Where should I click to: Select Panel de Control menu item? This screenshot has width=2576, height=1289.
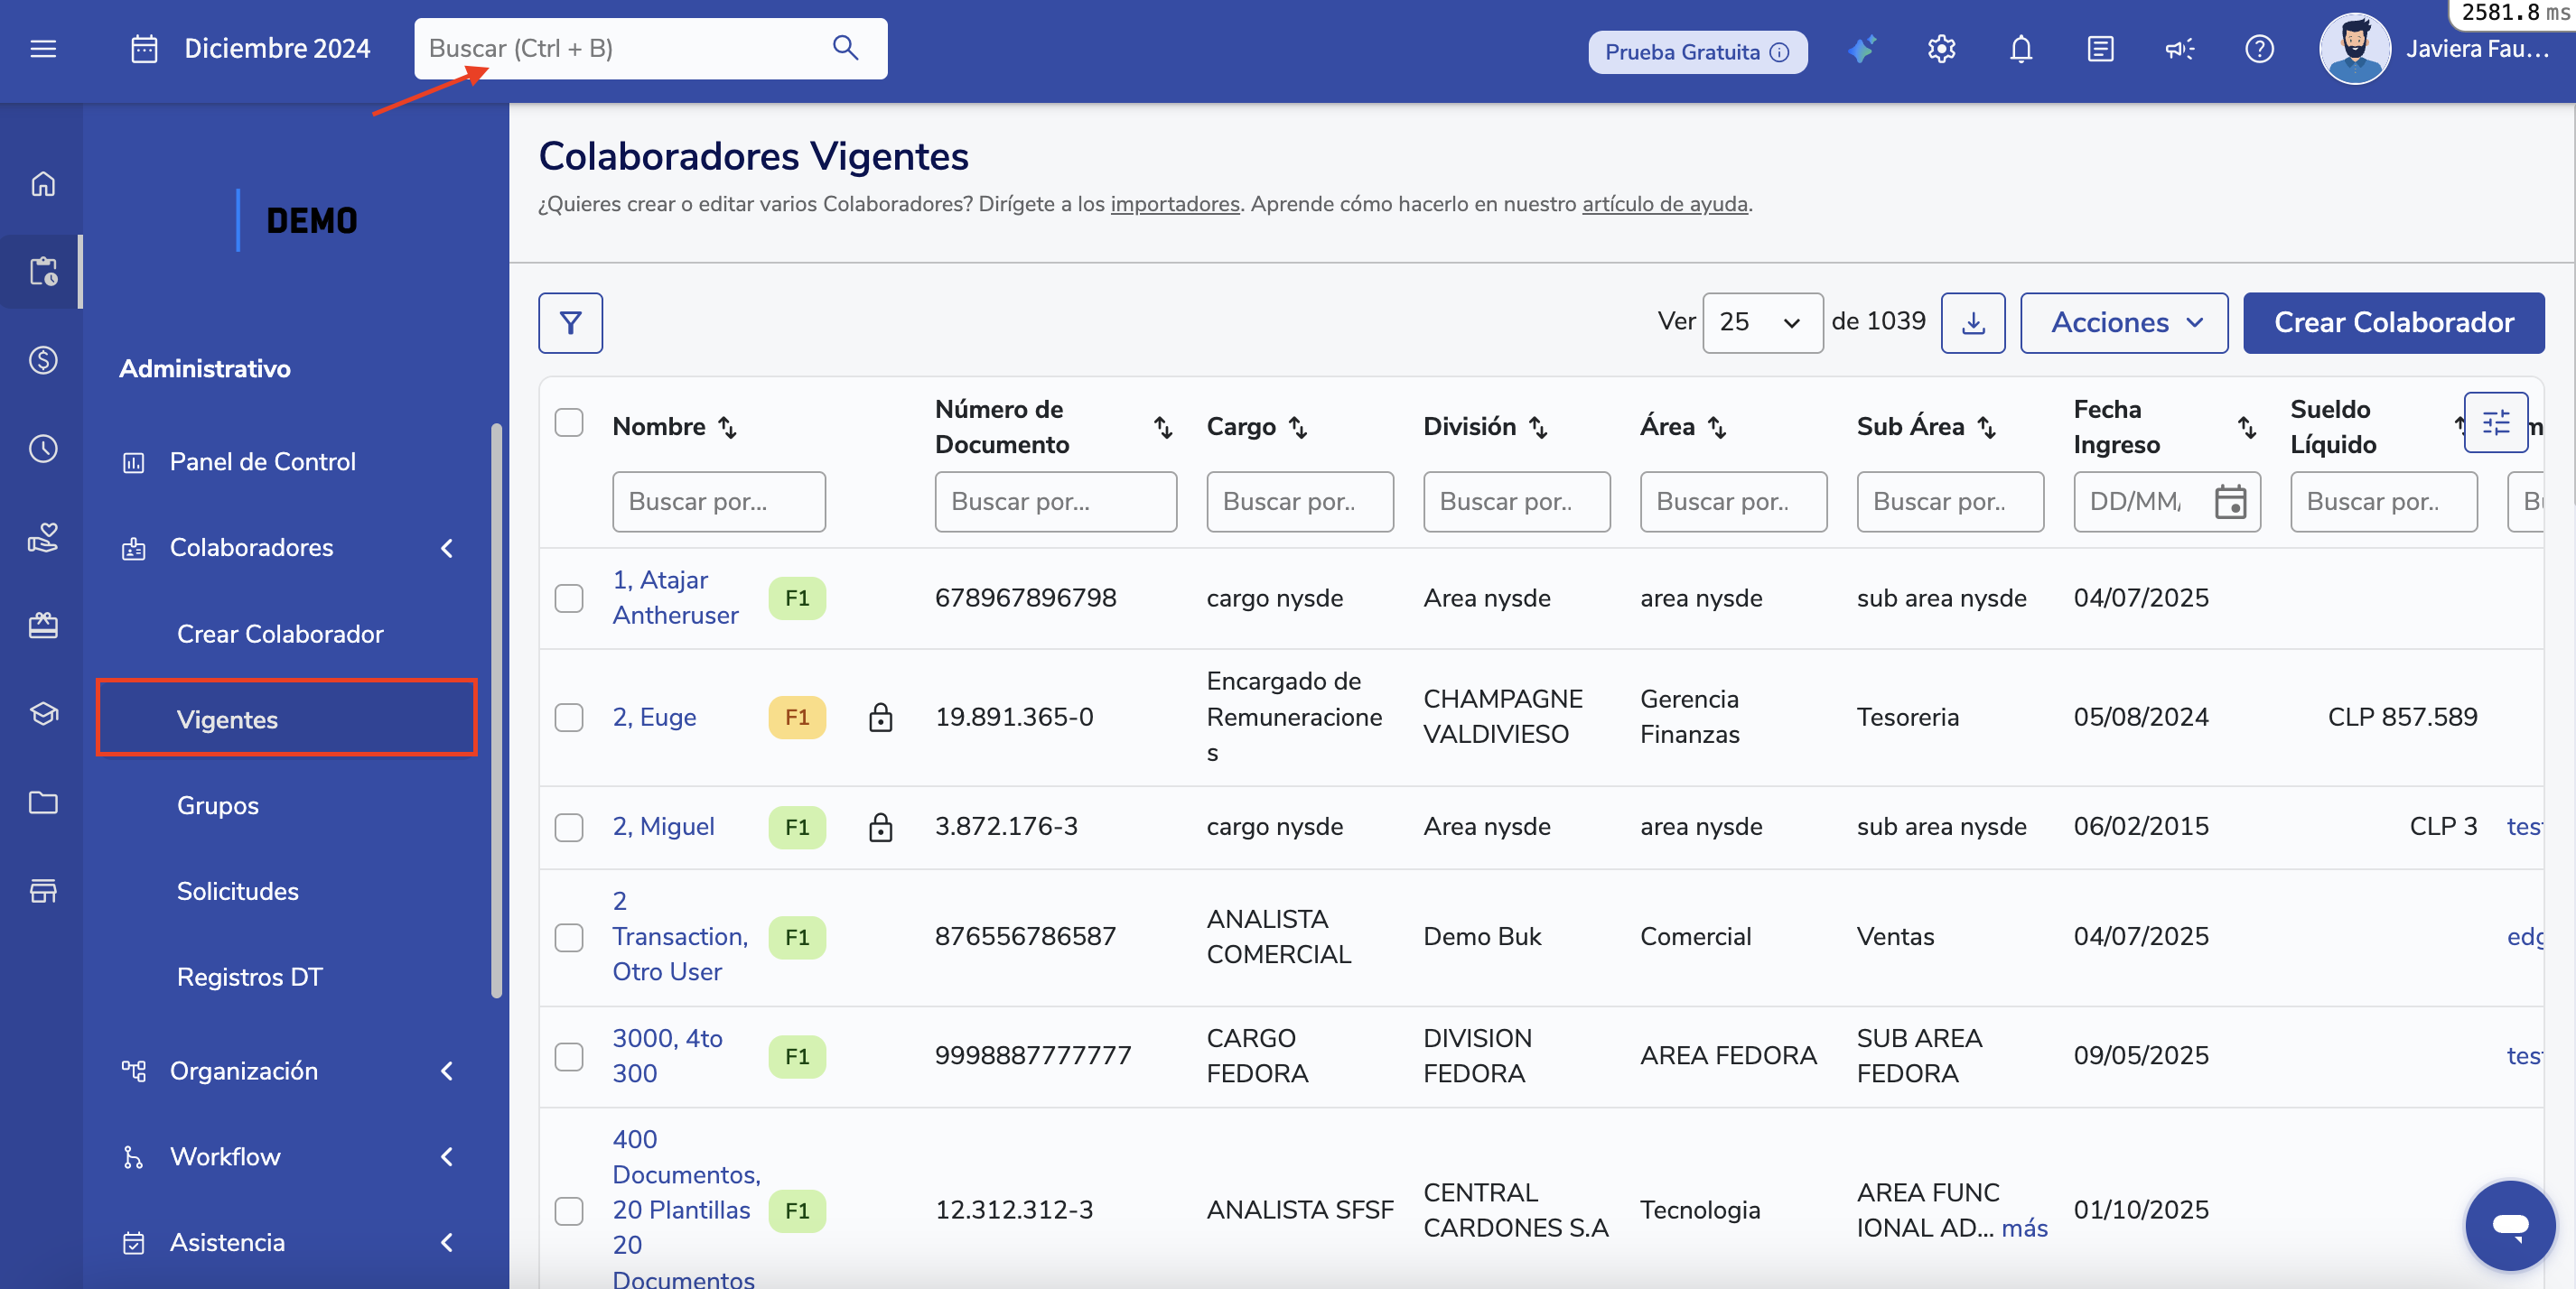262,461
